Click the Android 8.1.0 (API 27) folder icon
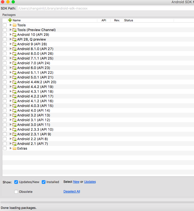This screenshot has width=194, height=211. [15, 49]
